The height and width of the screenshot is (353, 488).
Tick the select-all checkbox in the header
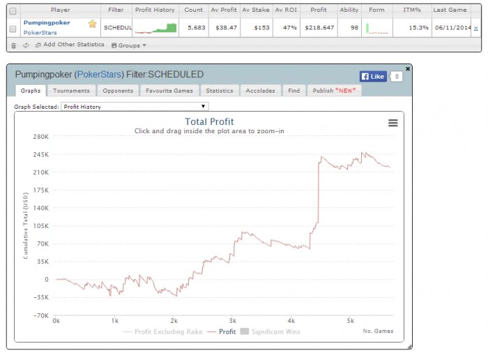point(13,11)
